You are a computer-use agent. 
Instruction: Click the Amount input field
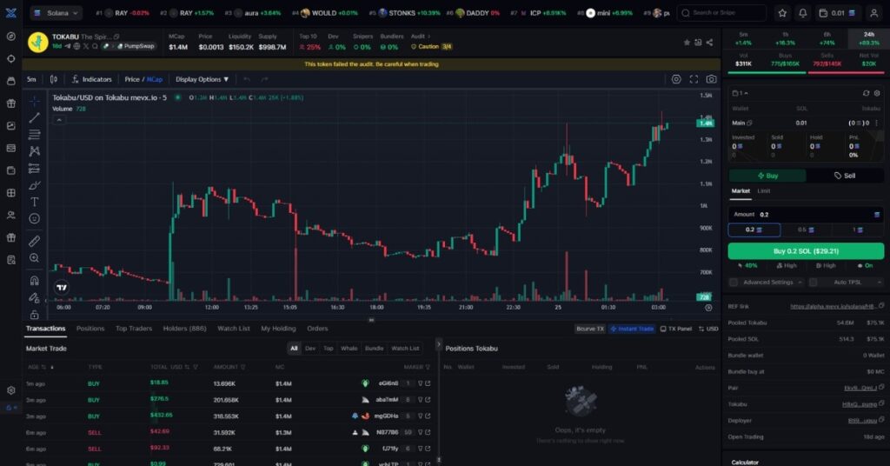[806, 215]
